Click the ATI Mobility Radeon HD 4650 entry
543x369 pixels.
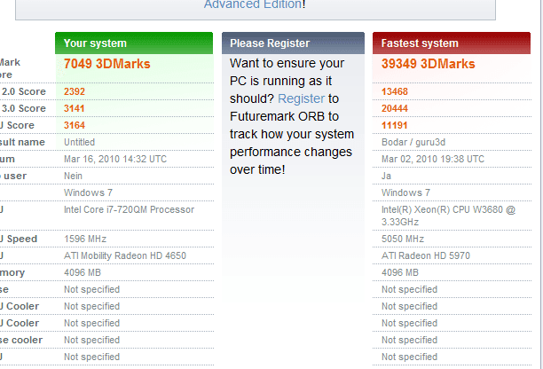pos(125,256)
